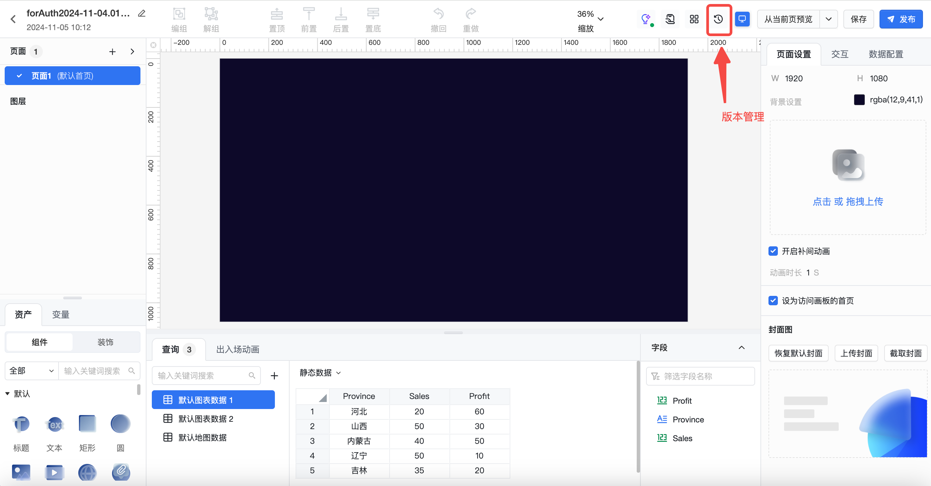Select 页面1 in the page list

72,76
